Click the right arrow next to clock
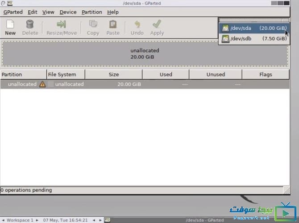299x223 pixels. 100,220
